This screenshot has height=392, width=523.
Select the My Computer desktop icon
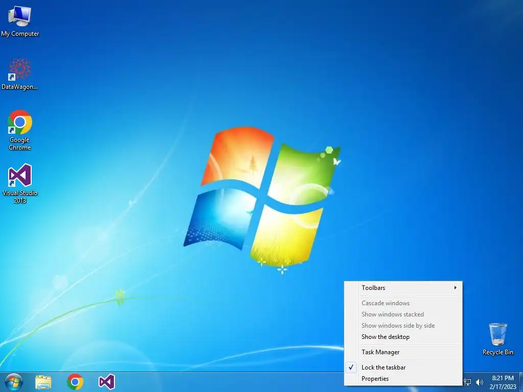tap(20, 21)
